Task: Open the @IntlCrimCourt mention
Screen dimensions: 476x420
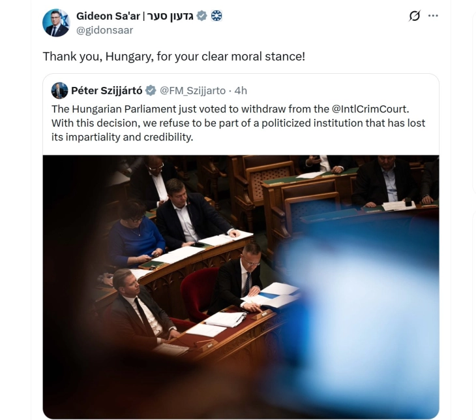Action: coord(370,109)
